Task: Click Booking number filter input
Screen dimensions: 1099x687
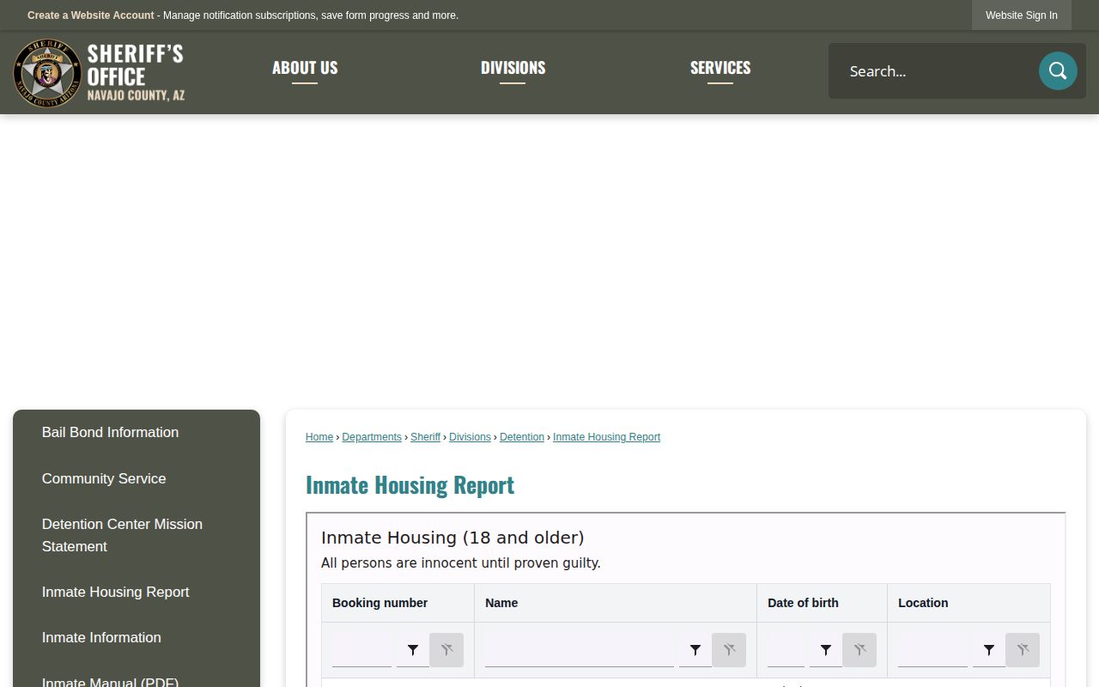Action: 361,650
